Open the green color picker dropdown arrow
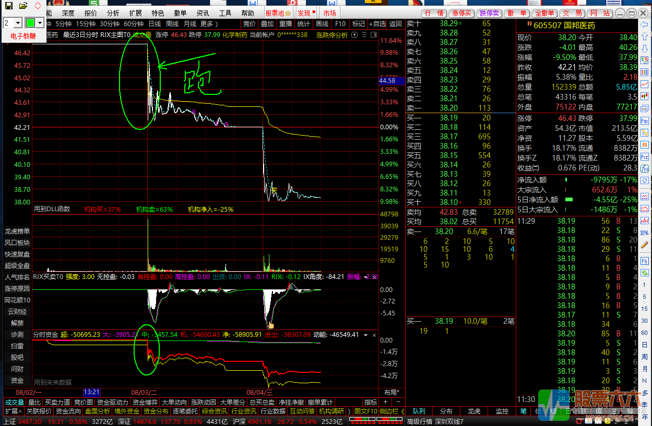The width and height of the screenshot is (652, 426). tap(40, 23)
